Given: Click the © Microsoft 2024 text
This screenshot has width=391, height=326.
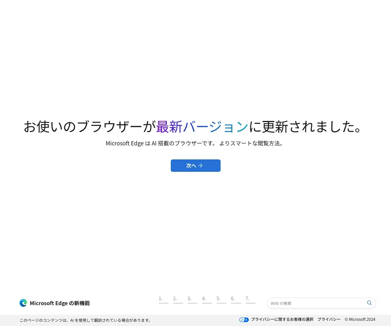Looking at the screenshot, I should [x=360, y=319].
